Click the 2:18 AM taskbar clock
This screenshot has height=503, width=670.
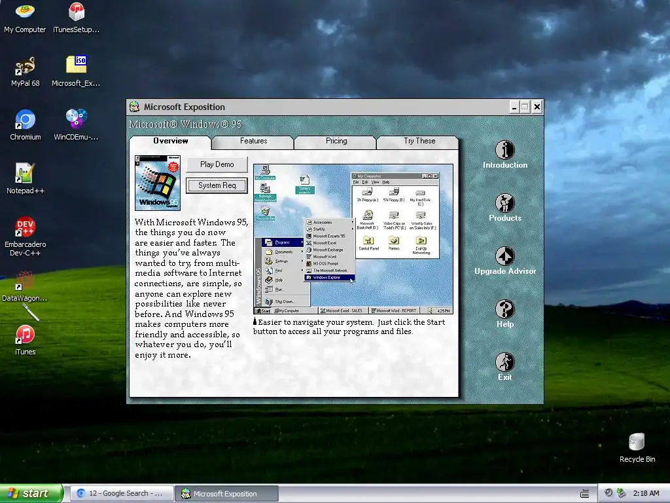tap(646, 493)
